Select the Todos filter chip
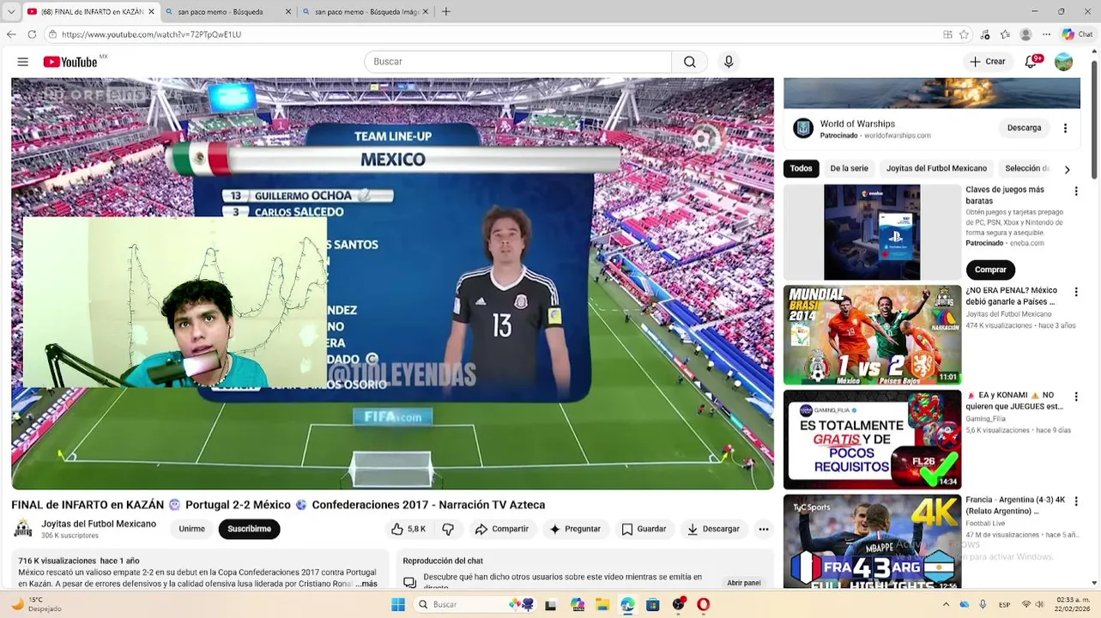Viewport: 1101px width, 618px height. (x=802, y=169)
